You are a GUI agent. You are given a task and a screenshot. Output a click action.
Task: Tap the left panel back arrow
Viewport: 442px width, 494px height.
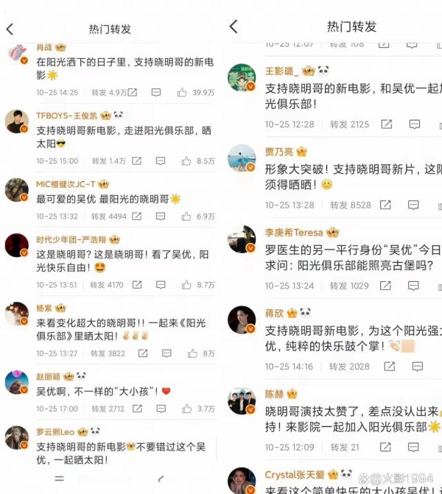click(x=10, y=29)
